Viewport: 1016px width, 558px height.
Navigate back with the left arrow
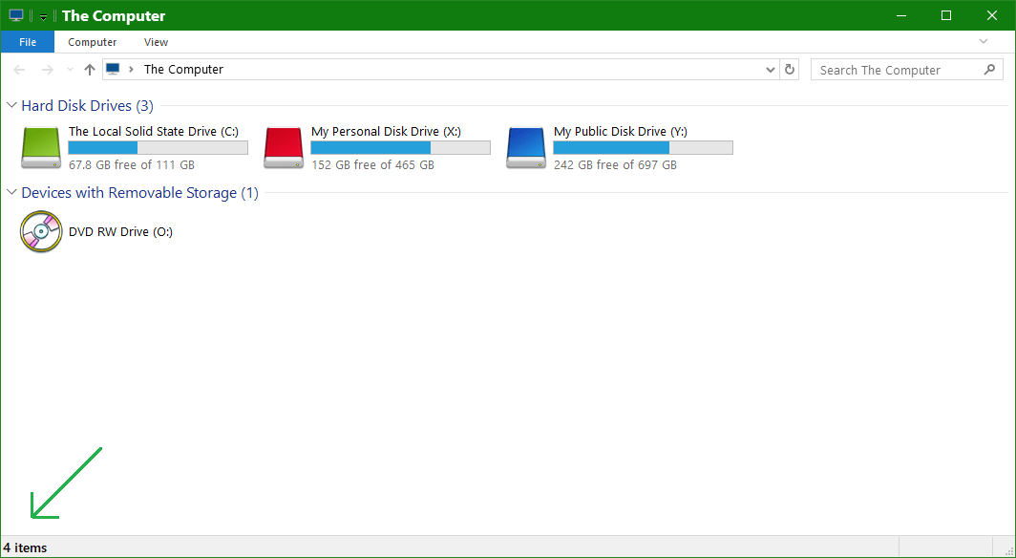tap(18, 69)
